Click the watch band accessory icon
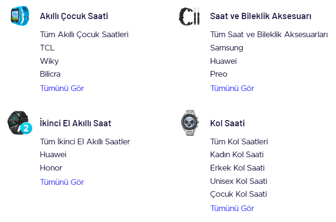Viewport: 336px width, 222px height. (x=189, y=16)
